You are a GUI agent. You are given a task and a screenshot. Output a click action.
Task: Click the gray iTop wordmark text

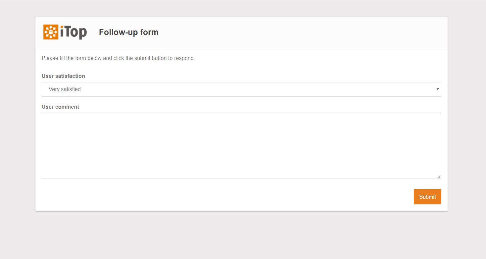coord(73,32)
